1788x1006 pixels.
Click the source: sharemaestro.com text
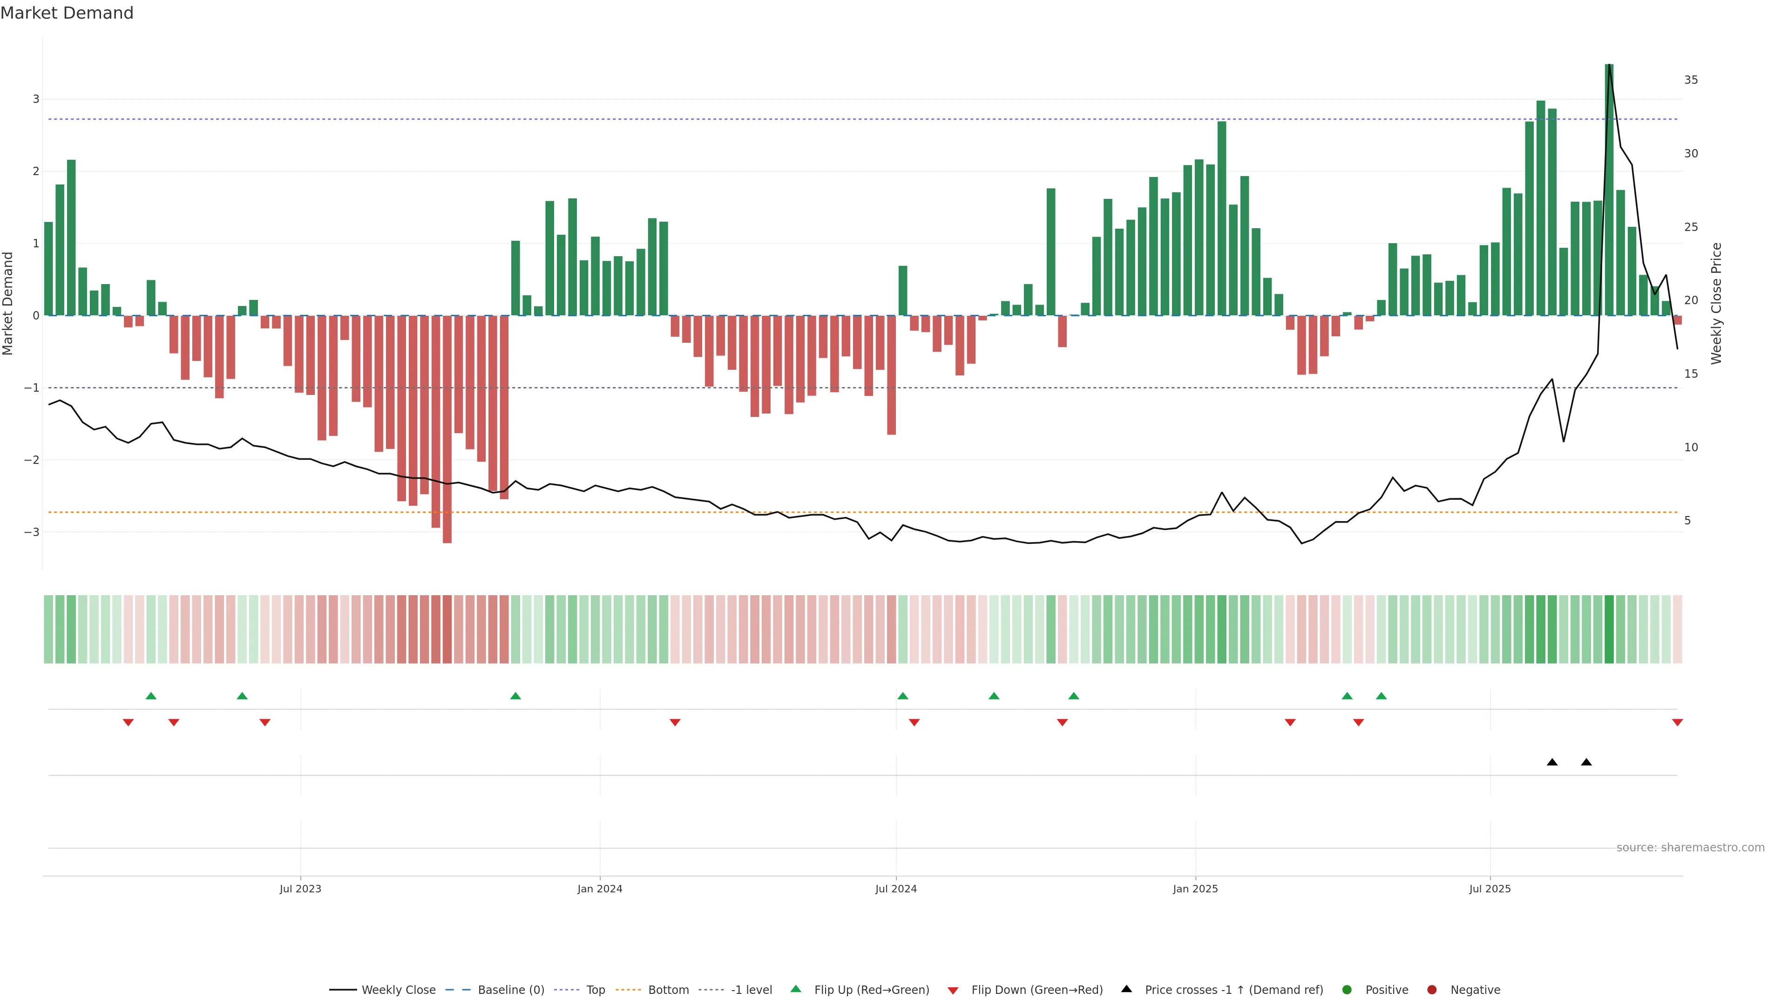pyautogui.click(x=1690, y=847)
